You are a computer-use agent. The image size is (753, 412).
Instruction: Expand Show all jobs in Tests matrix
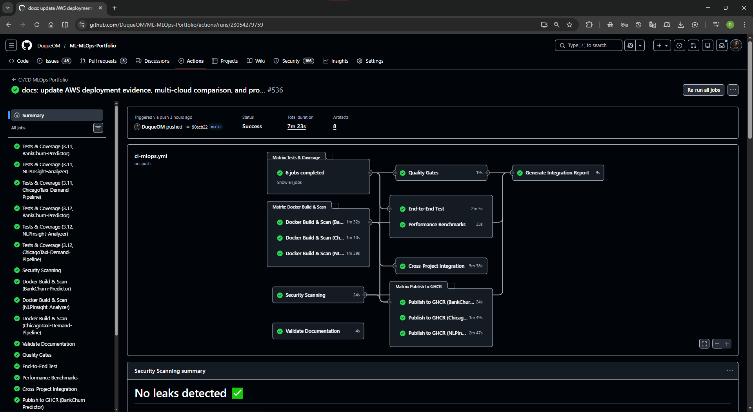coord(289,182)
